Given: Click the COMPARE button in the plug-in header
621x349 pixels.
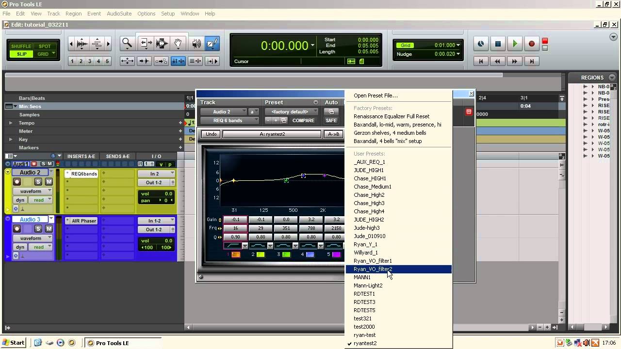Looking at the screenshot, I should pos(303,120).
